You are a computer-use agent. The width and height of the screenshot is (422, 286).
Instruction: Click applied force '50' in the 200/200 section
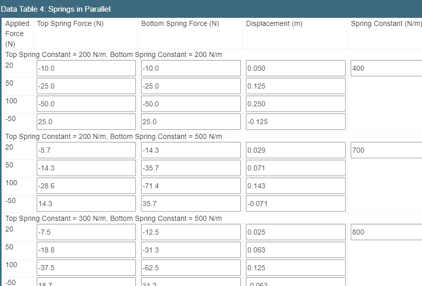coord(9,83)
